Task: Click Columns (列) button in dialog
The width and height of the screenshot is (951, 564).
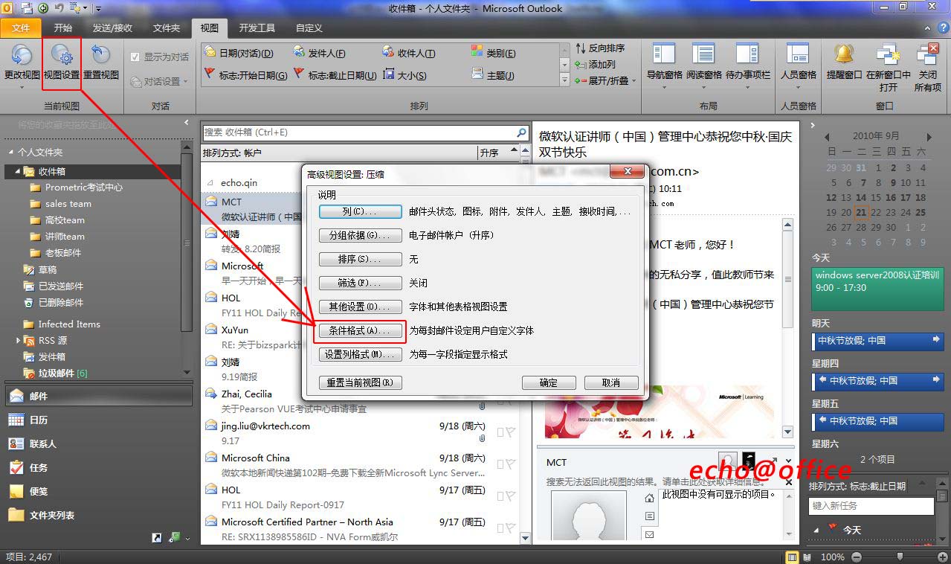Action: [x=360, y=211]
